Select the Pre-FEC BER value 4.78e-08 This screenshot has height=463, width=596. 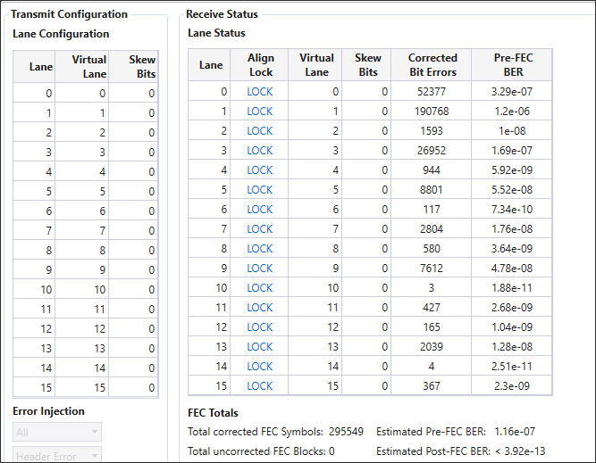[512, 269]
